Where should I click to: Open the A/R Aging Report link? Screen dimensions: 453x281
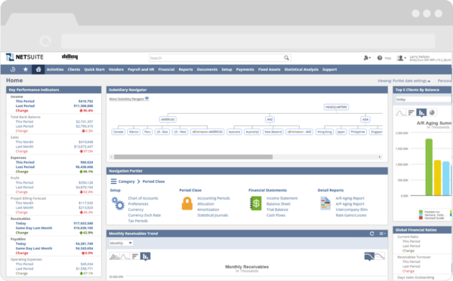(x=350, y=198)
